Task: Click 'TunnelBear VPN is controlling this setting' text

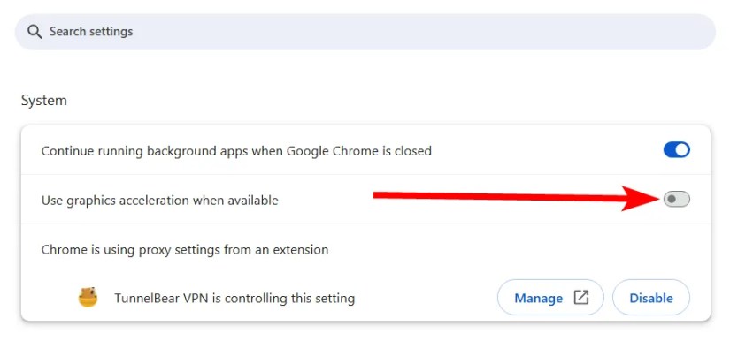Action: [234, 299]
